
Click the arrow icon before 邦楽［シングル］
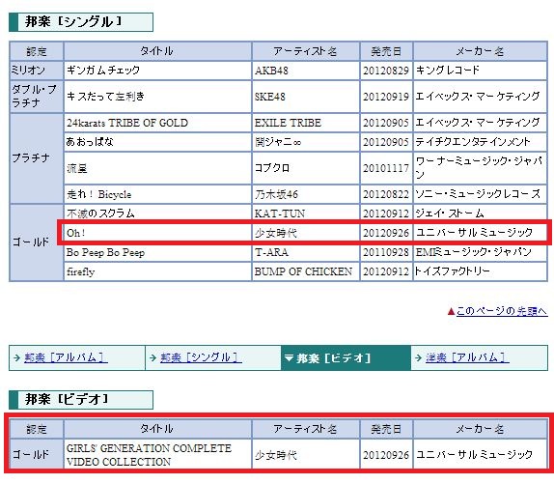[153, 357]
